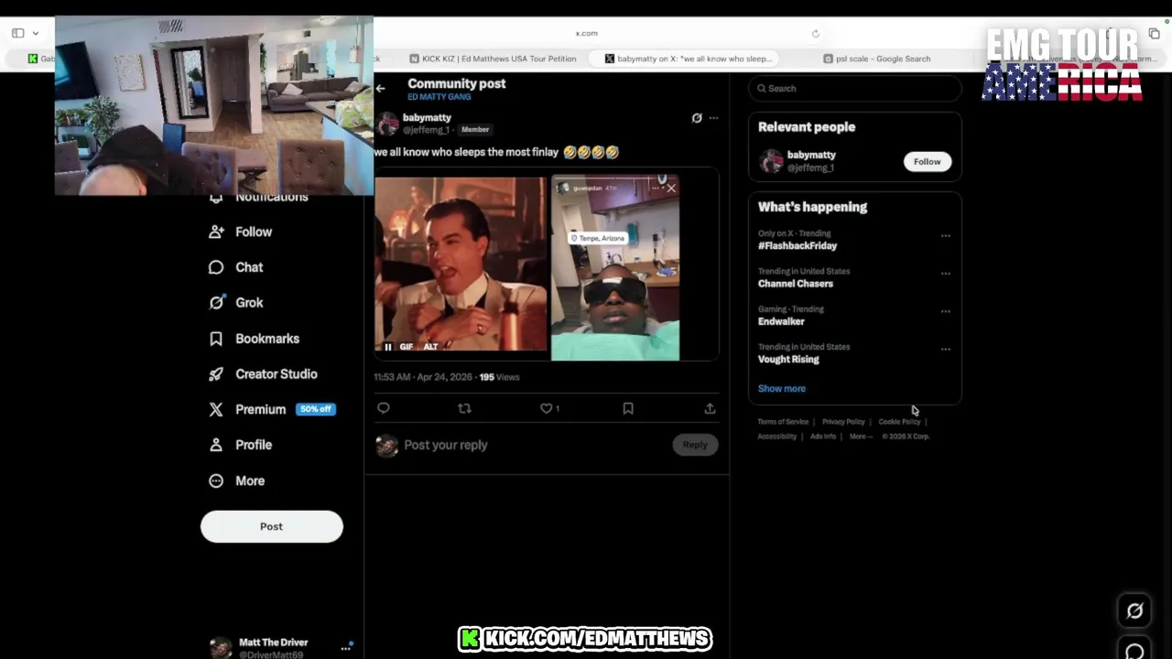Open Accessibility footer link
Screen dimensions: 1172x659
(x=777, y=437)
